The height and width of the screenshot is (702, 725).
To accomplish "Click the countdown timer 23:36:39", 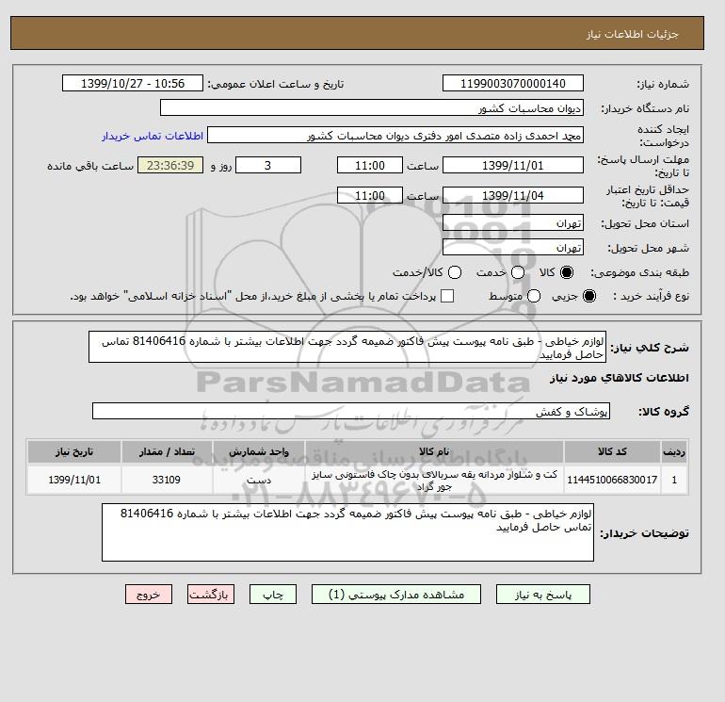I will pos(170,165).
